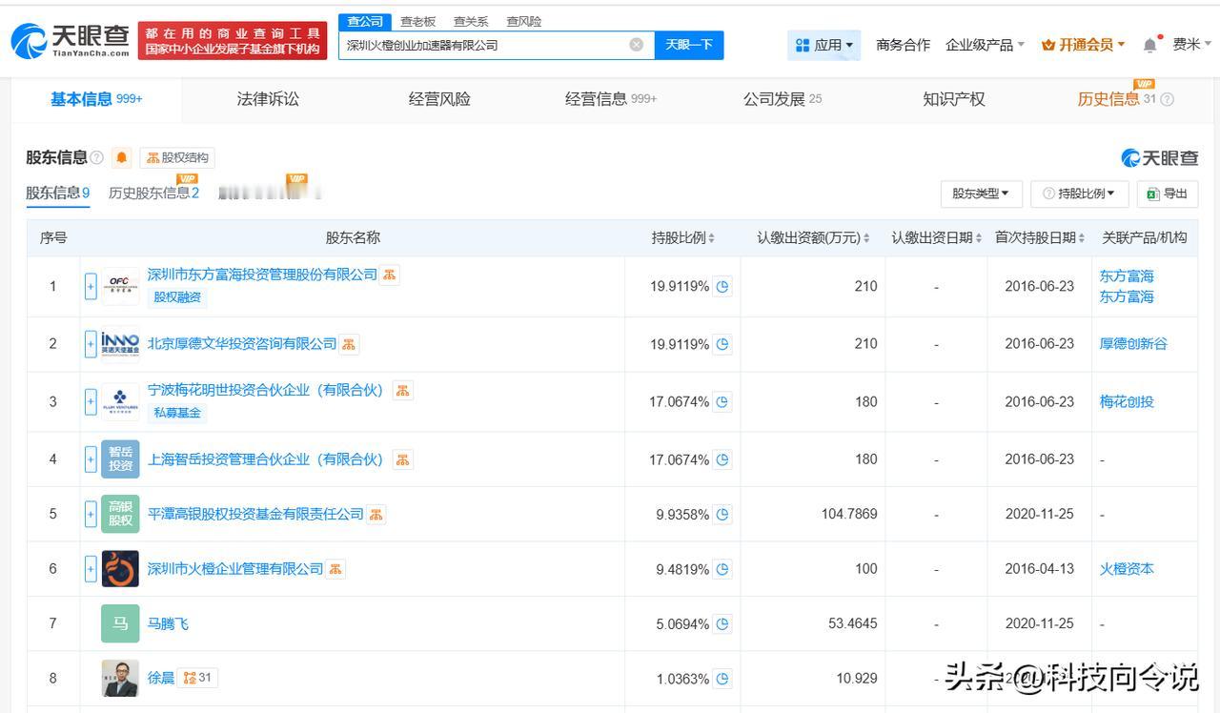1220x713 pixels.
Task: Click the 东方富海 OFC company logo
Action: pyautogui.click(x=120, y=286)
